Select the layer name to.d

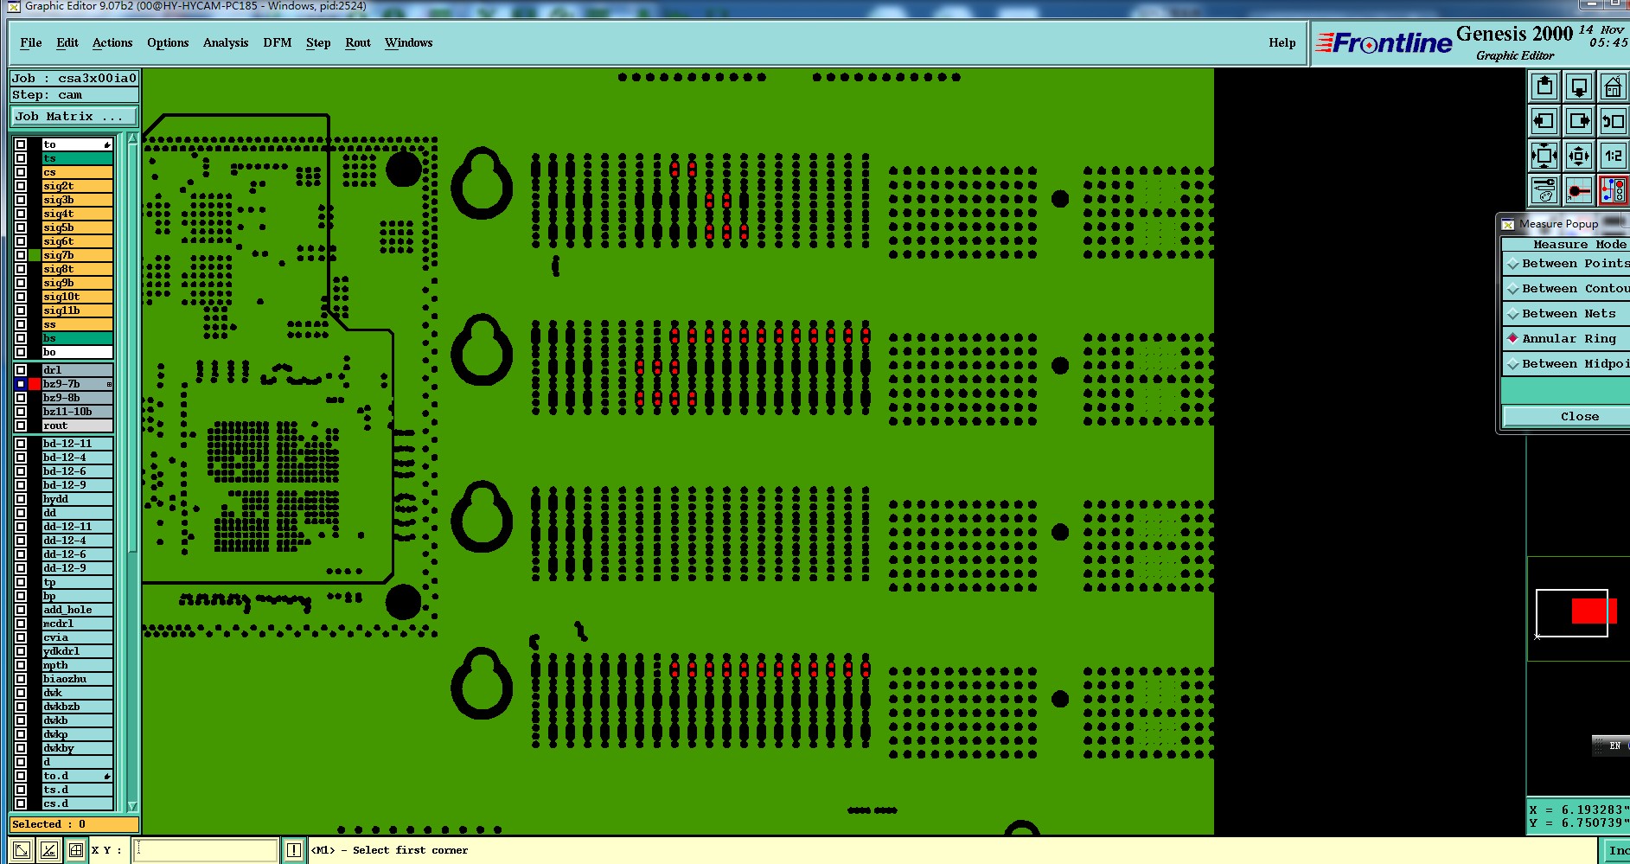[78, 776]
